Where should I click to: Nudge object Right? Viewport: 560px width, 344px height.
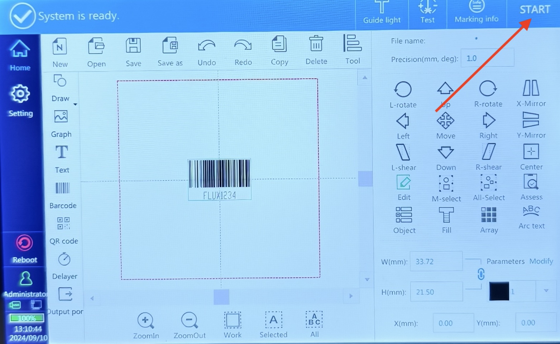point(488,126)
